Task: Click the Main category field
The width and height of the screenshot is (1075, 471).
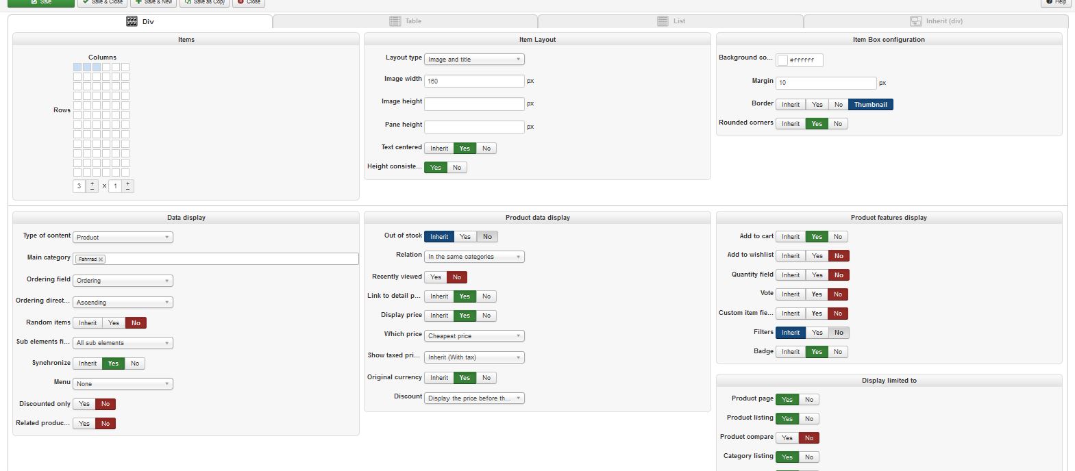Action: pyautogui.click(x=216, y=259)
